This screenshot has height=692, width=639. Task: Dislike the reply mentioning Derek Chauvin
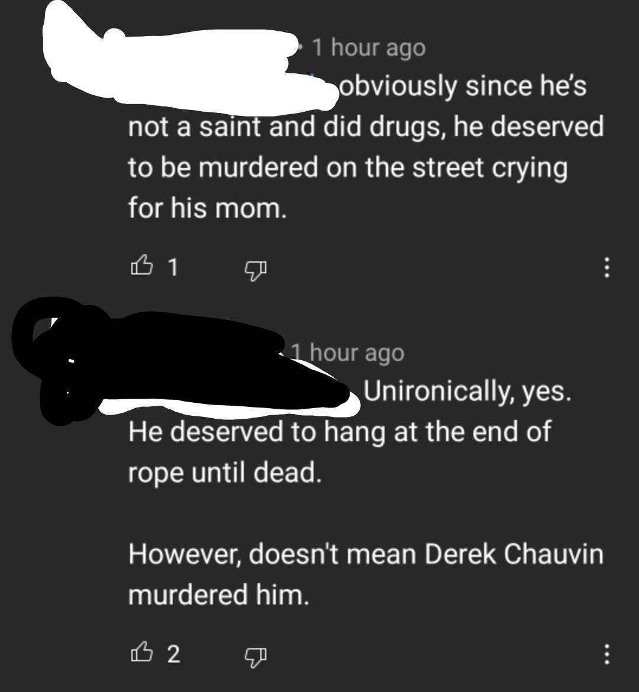tap(256, 657)
